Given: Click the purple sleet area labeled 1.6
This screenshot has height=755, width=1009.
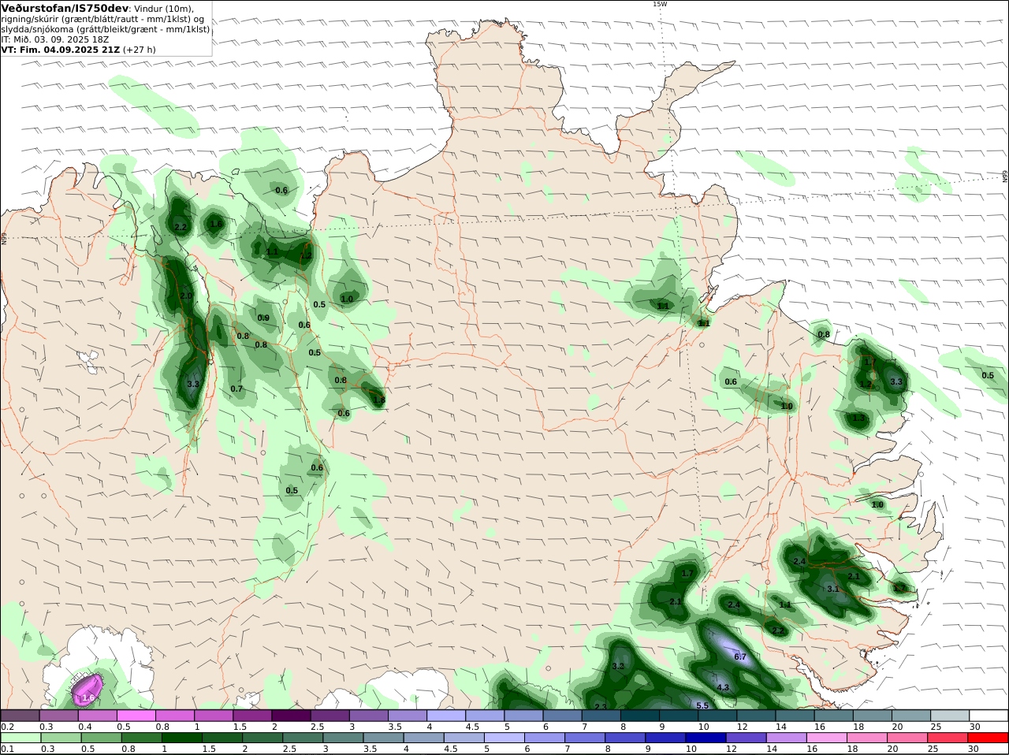Looking at the screenshot, I should 87,690.
